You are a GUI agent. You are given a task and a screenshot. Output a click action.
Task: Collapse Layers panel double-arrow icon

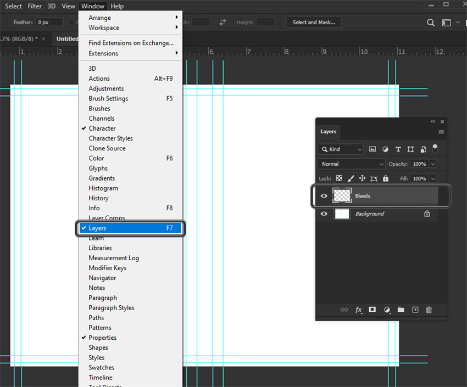coord(432,121)
